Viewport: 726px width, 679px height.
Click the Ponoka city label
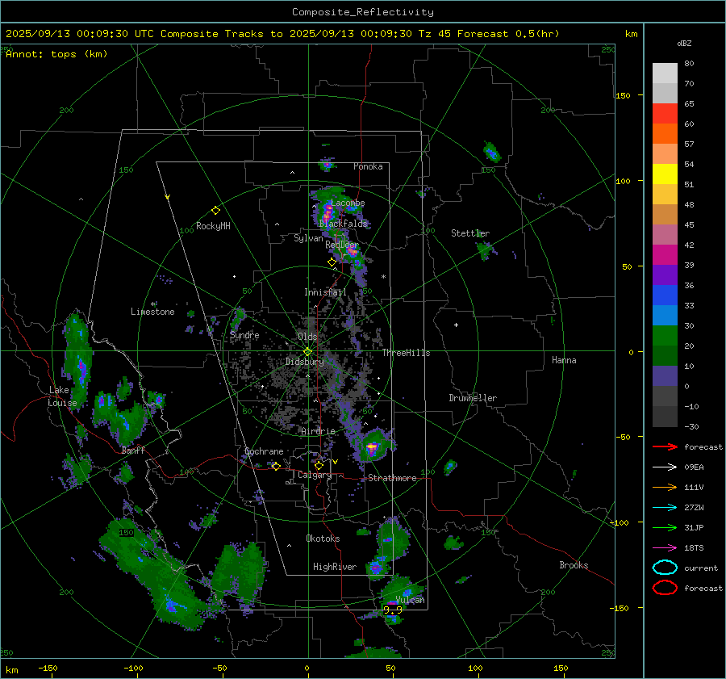tap(368, 166)
